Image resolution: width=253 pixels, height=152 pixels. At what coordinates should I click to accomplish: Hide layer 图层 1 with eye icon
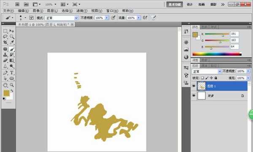(194, 86)
